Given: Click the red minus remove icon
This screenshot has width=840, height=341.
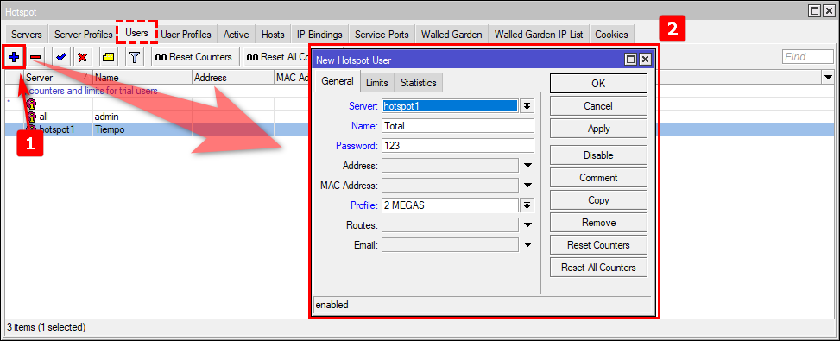Looking at the screenshot, I should [36, 57].
